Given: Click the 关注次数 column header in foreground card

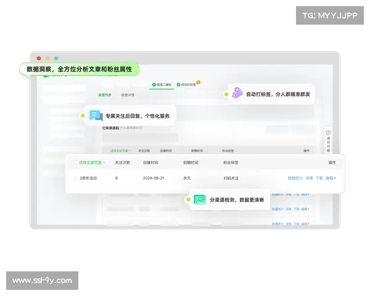Looking at the screenshot, I should pos(123,163).
